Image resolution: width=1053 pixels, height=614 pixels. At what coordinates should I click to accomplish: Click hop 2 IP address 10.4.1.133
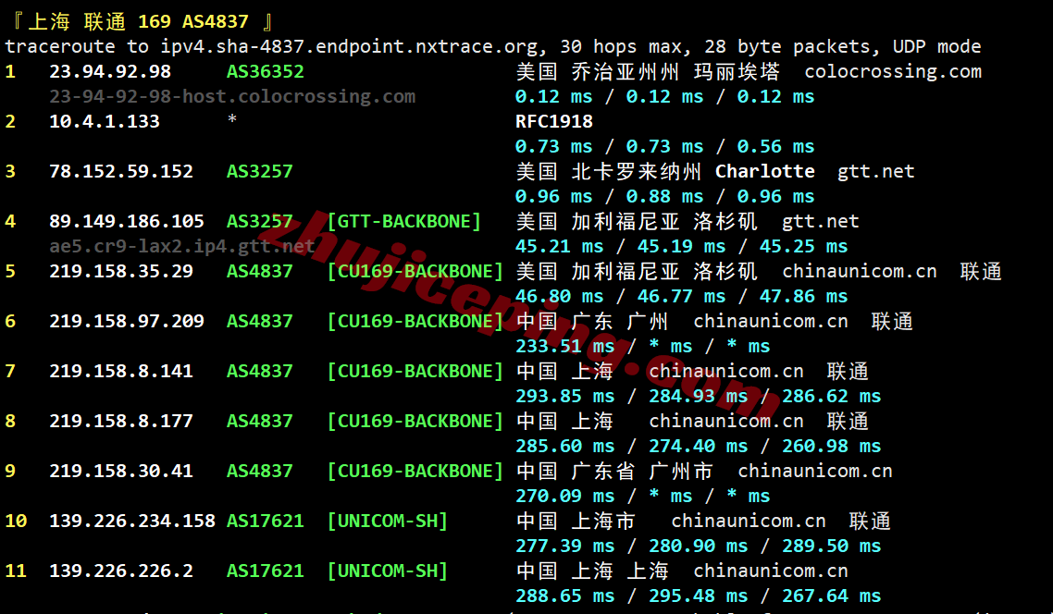click(x=105, y=121)
